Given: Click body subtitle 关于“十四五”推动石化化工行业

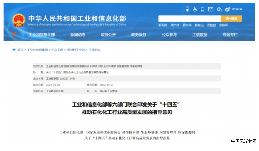Looking at the screenshot, I should (127, 138).
